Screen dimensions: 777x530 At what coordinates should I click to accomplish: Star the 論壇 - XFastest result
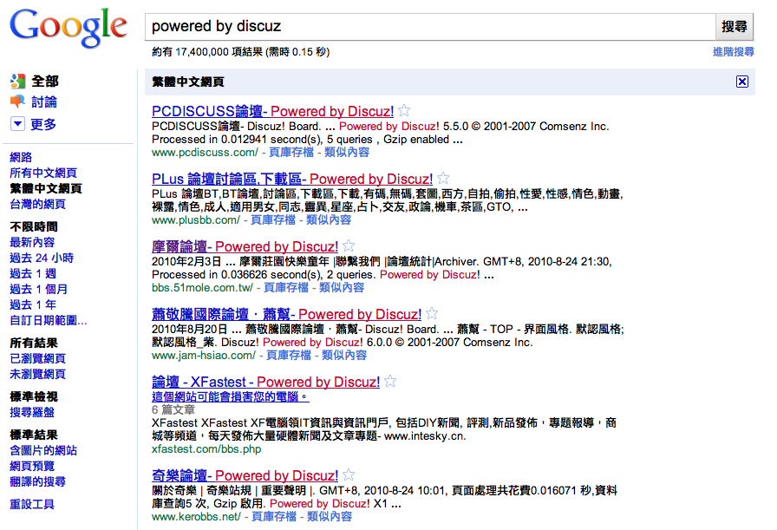click(x=390, y=382)
